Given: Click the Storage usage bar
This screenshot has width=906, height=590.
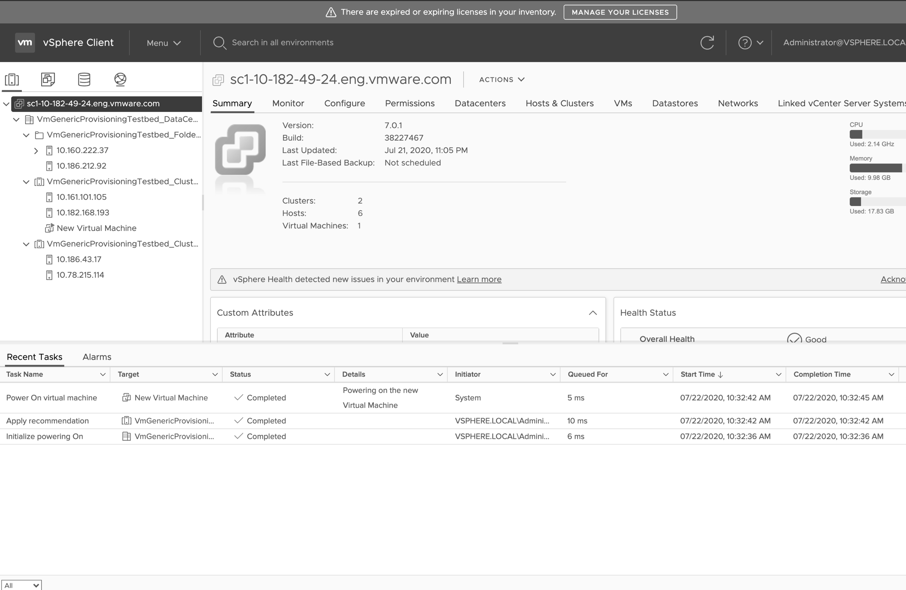Looking at the screenshot, I should [x=877, y=201].
